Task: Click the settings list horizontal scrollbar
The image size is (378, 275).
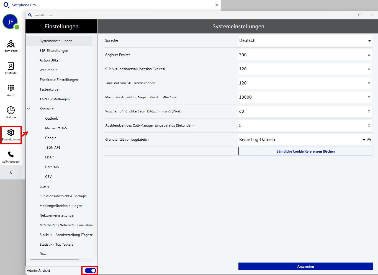Action: pyautogui.click(x=55, y=260)
